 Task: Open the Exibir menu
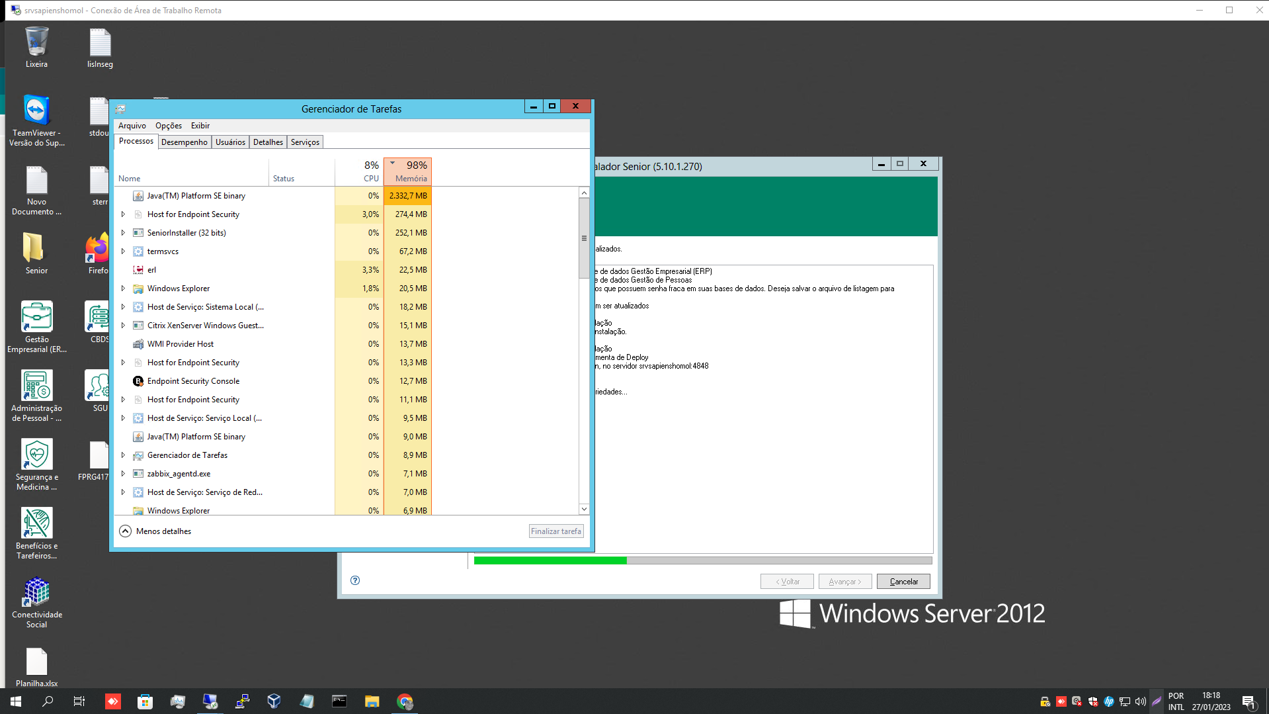click(x=200, y=126)
